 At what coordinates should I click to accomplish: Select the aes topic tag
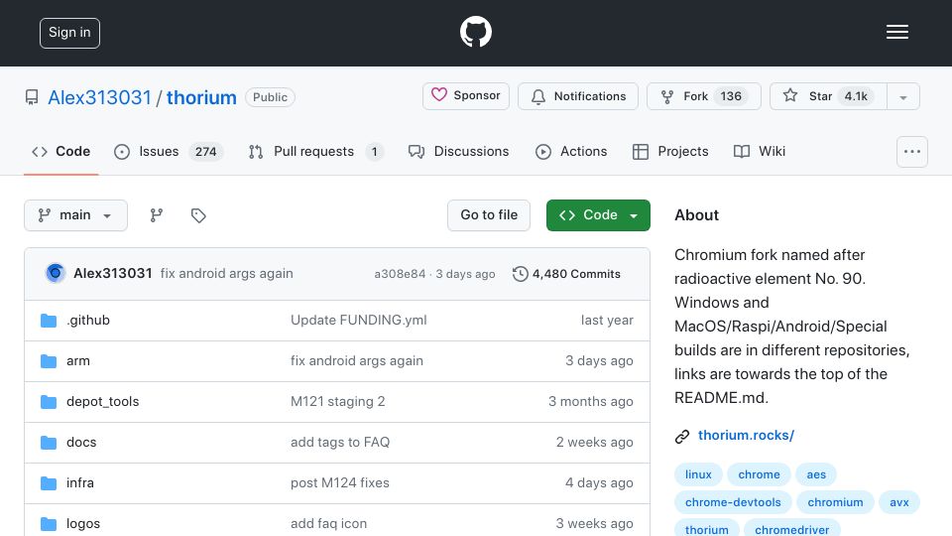816,474
